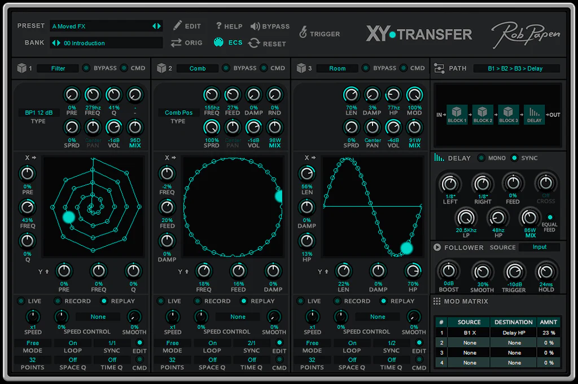The image size is (578, 384).
Task: Click the ORIG swap arrows icon
Action: (x=176, y=43)
